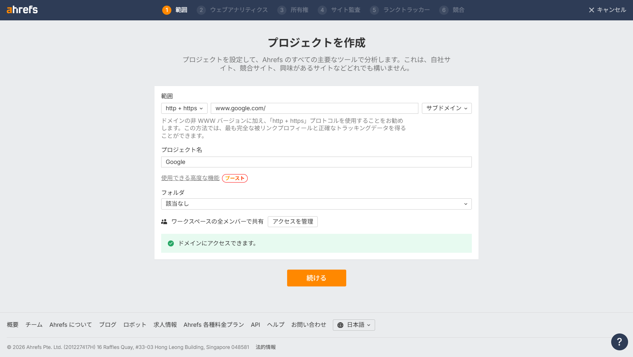The height and width of the screenshot is (357, 633).
Task: Click the ブースト badge
Action: 235,178
